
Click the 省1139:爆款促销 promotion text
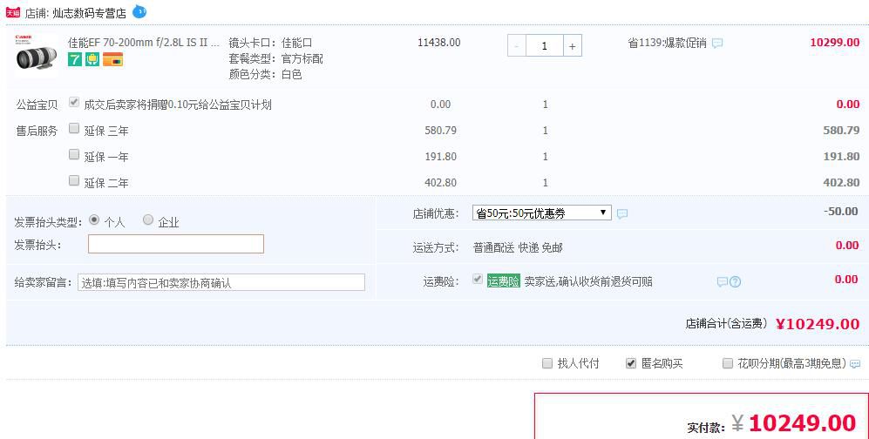coord(667,43)
